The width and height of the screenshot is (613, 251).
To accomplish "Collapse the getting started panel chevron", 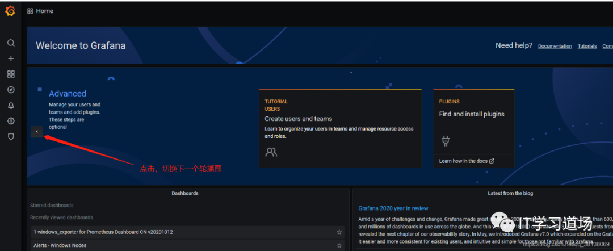I will tap(351, 72).
